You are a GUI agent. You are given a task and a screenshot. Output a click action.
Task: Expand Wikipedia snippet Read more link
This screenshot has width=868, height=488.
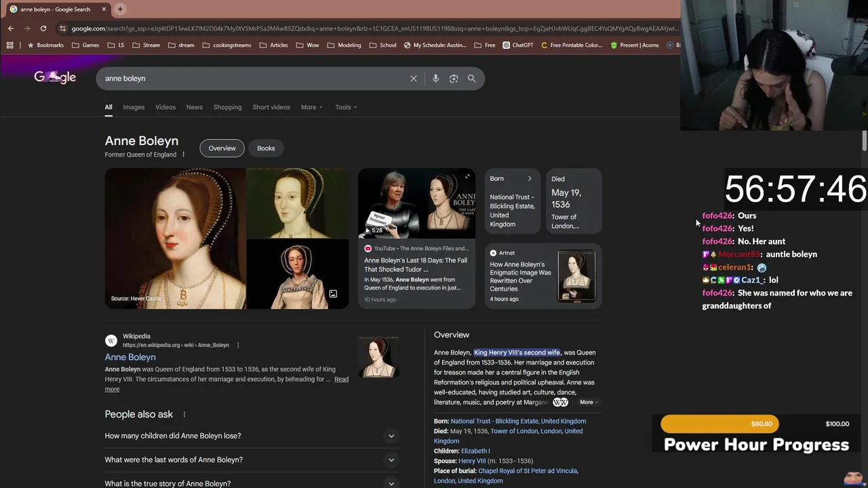coord(341,379)
